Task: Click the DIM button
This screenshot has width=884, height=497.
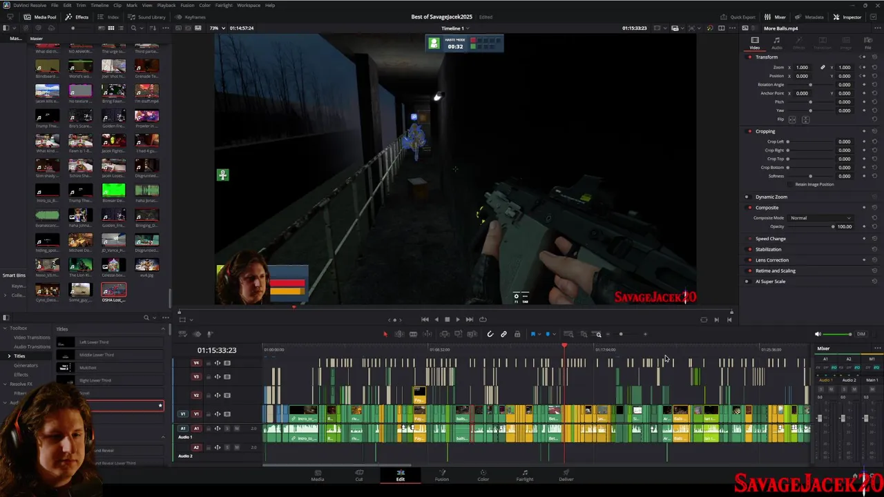Action: click(x=861, y=334)
